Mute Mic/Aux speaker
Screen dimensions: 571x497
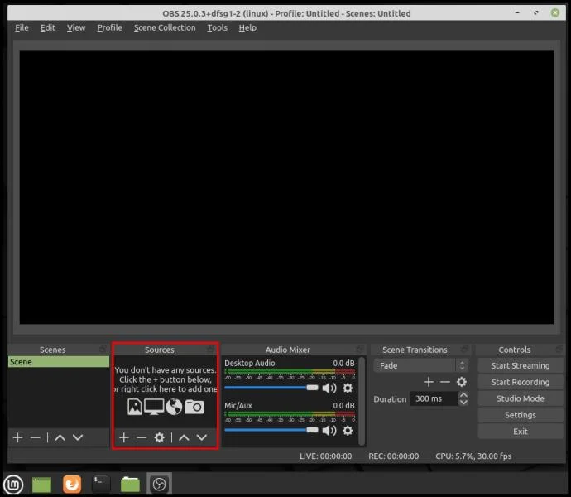[x=329, y=431]
